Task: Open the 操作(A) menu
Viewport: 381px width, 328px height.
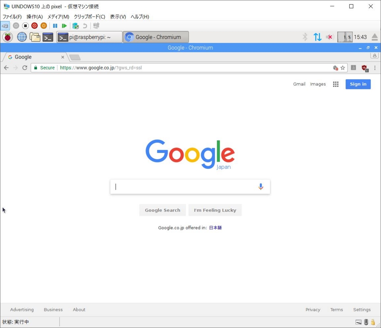Action: point(35,17)
